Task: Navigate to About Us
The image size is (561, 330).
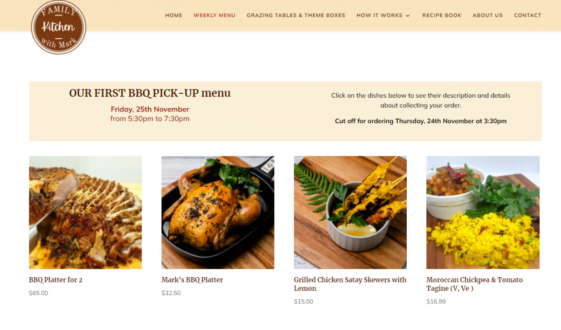Action: pos(488,15)
